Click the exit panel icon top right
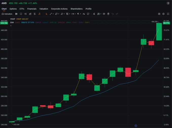 (x=168, y=3)
